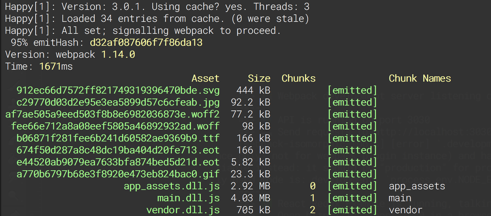Click the Size column header
The image size is (491, 216).
tap(259, 78)
